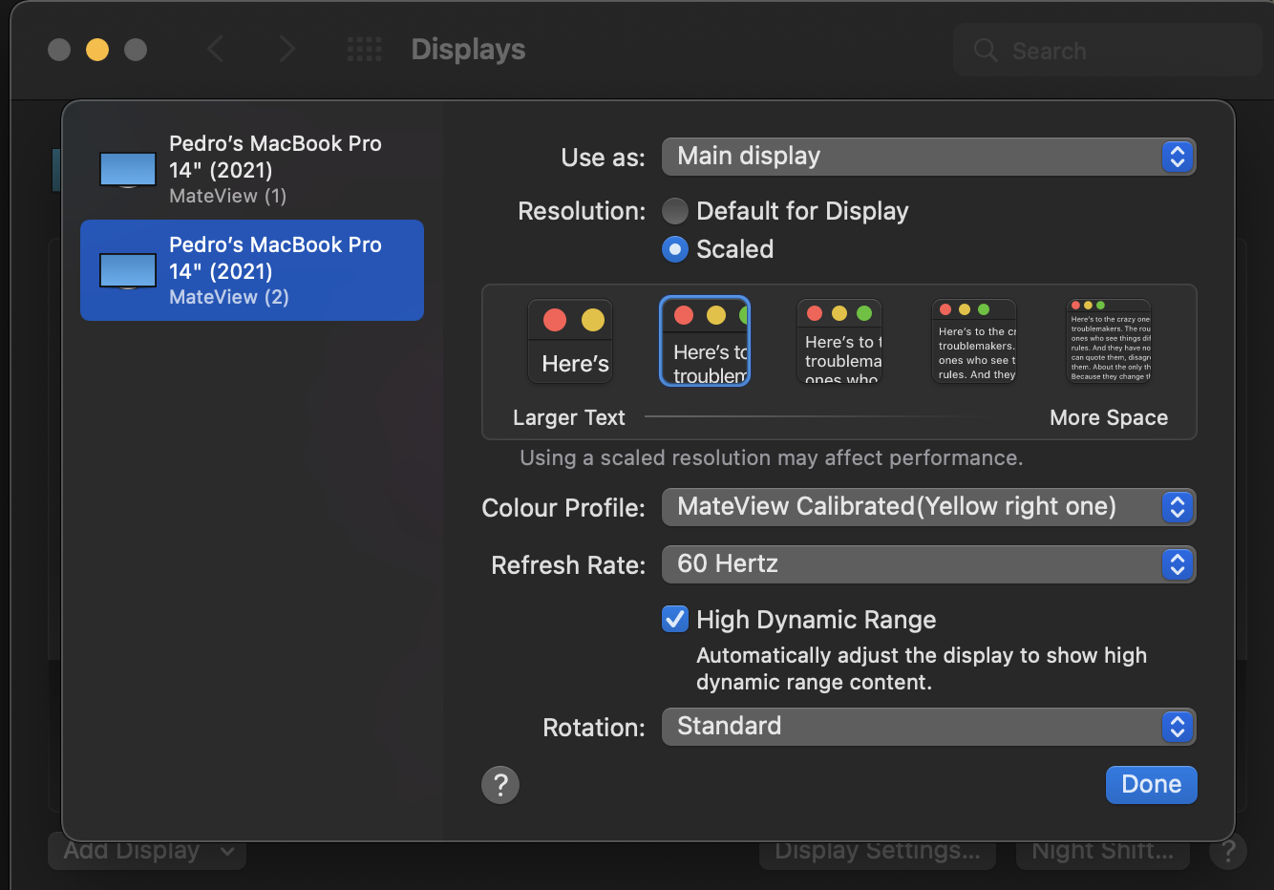Click the MateView (1) monitor icon

pyautogui.click(x=128, y=170)
